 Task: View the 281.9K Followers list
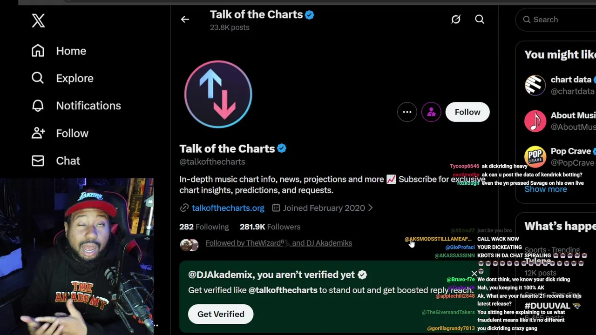(270, 227)
